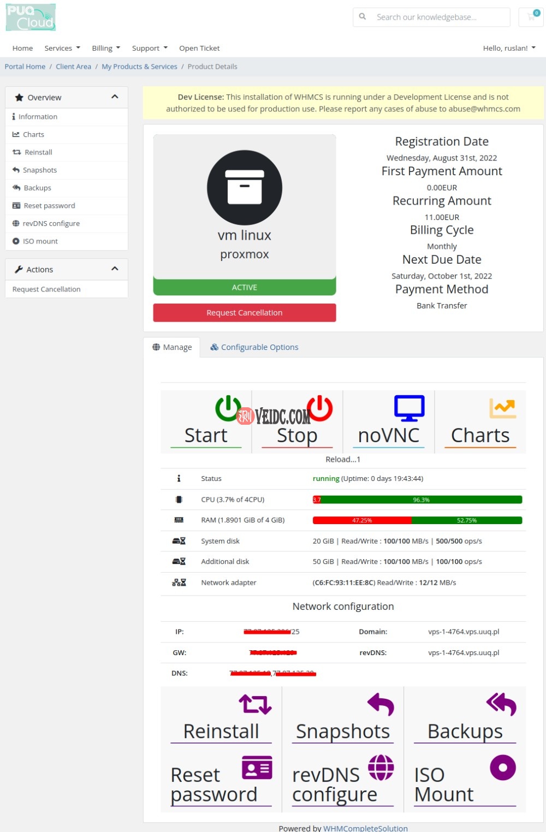
Task: Collapse the Overview sidebar panel
Action: click(x=115, y=97)
